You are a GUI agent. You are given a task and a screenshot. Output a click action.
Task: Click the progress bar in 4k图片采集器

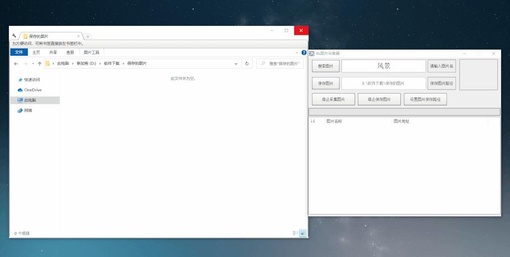tap(404, 111)
